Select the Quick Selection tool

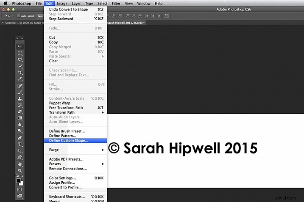pyautogui.click(x=20, y=66)
